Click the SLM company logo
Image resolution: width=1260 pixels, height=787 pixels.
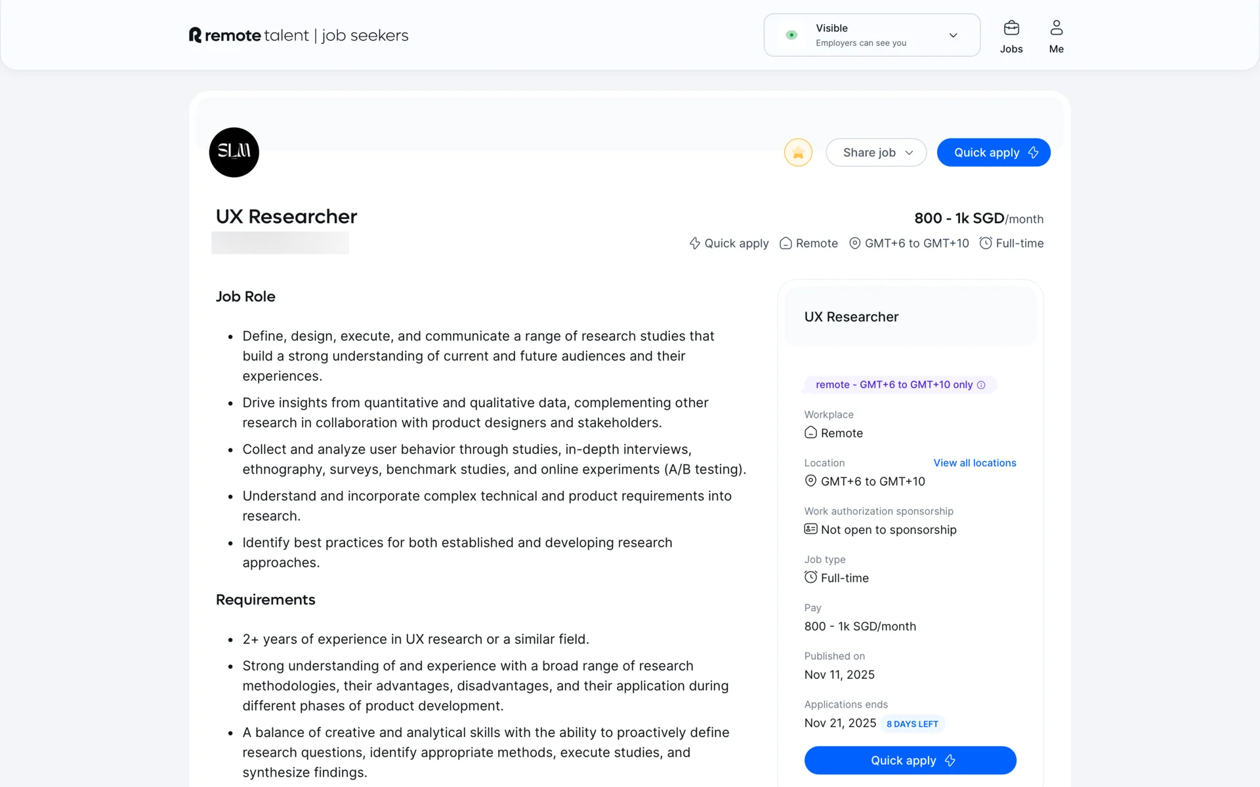[234, 152]
